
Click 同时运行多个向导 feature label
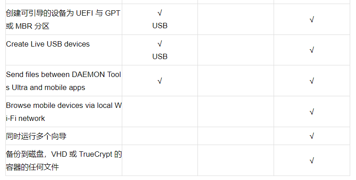tap(36, 136)
